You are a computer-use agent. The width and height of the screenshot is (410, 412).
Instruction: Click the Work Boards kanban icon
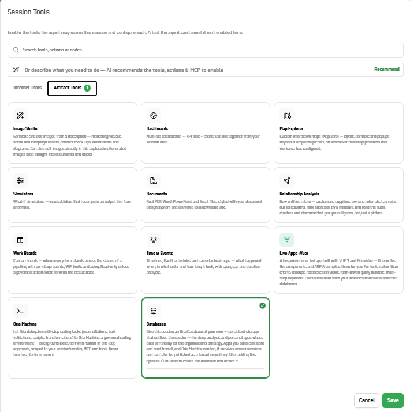[x=20, y=240]
